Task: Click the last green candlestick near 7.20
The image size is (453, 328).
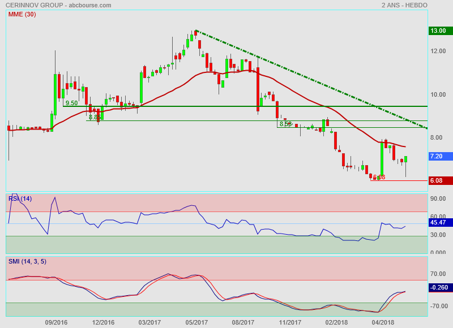Action: pos(406,159)
